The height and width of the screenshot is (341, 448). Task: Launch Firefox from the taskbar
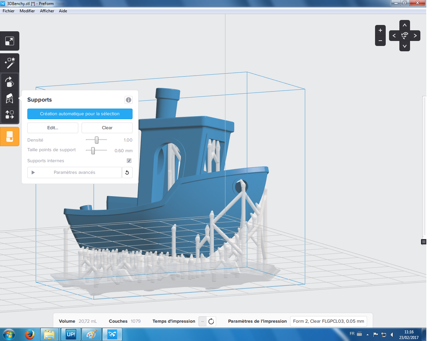pyautogui.click(x=30, y=334)
